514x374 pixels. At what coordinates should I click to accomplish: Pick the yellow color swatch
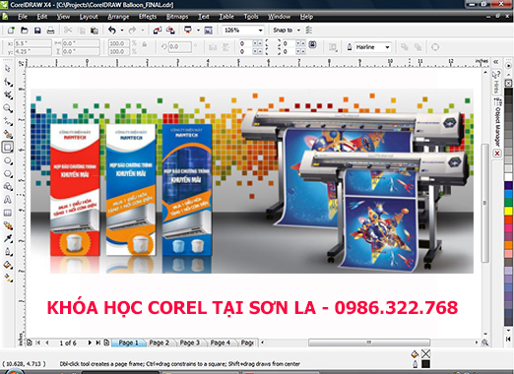click(x=508, y=211)
